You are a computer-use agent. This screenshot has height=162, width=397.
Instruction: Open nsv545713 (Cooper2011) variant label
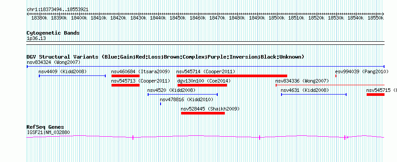141,81
